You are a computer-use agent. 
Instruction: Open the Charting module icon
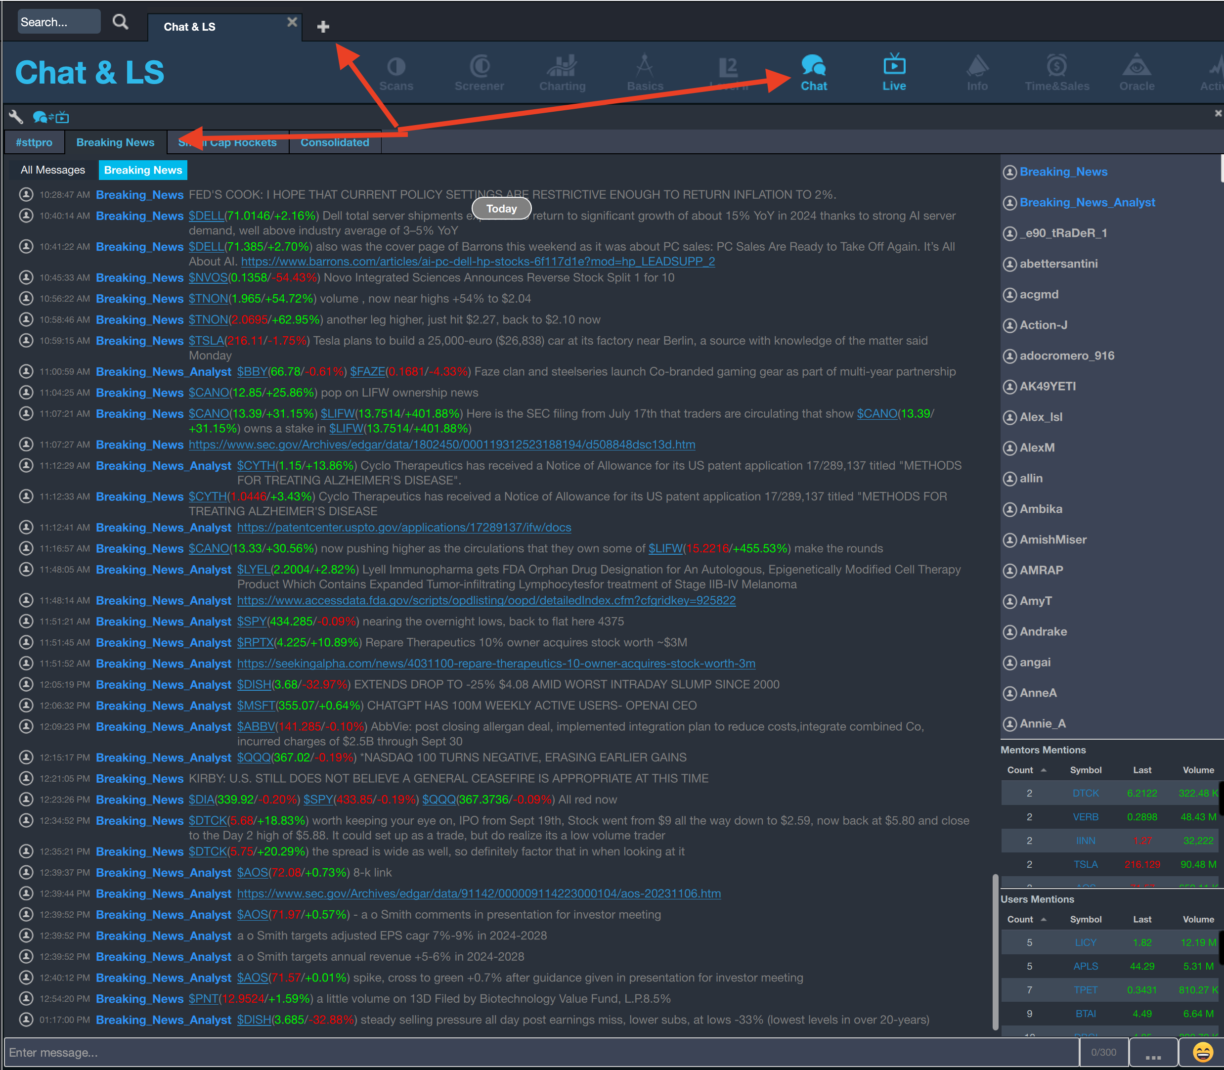click(563, 73)
